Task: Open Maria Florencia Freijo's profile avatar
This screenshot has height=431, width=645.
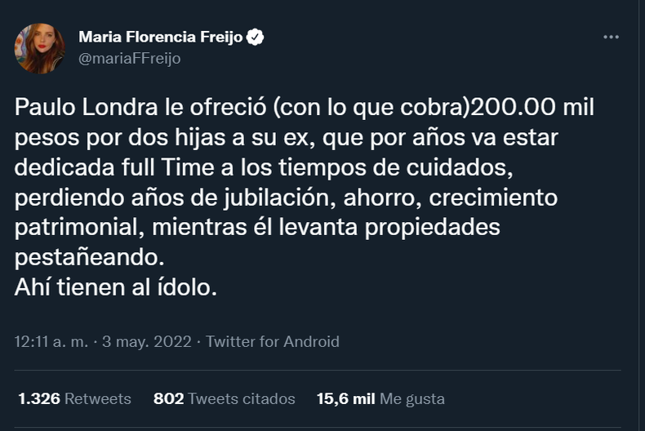Action: [x=40, y=48]
